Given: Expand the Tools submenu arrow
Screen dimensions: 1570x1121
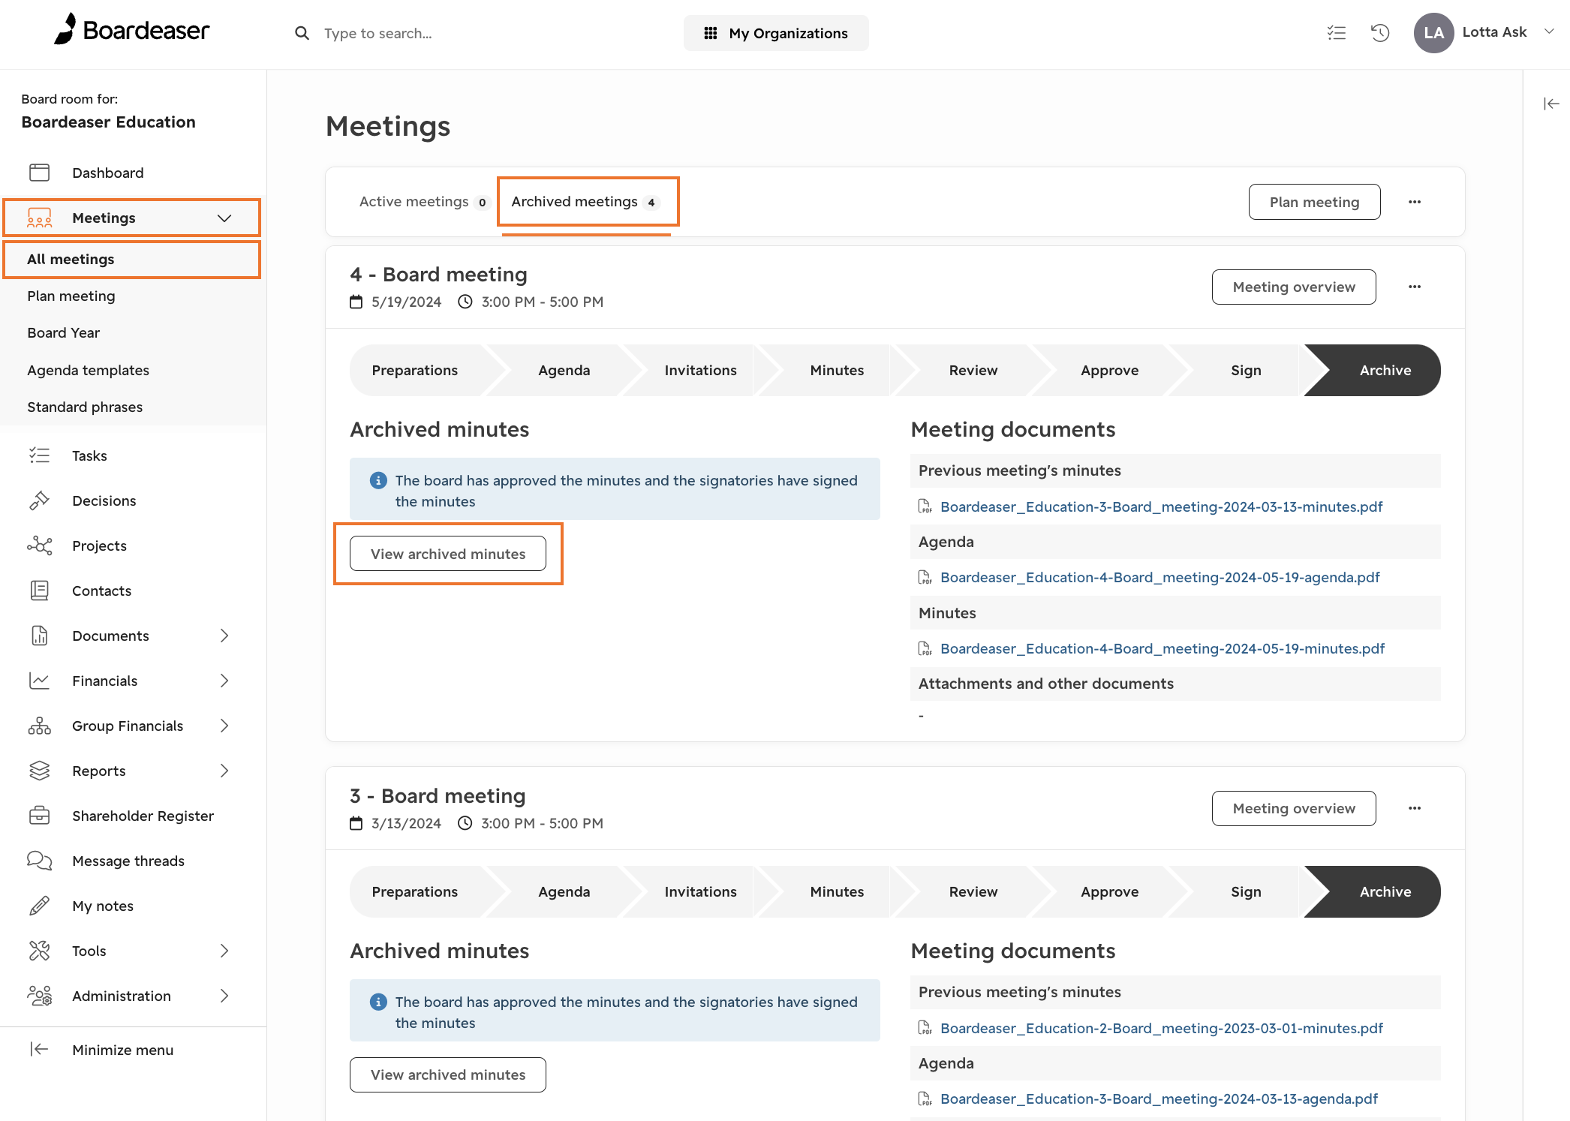Looking at the screenshot, I should pos(224,951).
